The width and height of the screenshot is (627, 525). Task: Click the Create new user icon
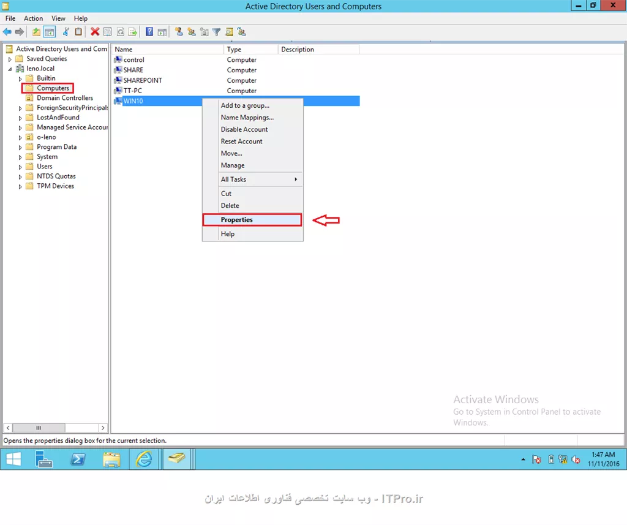(179, 32)
